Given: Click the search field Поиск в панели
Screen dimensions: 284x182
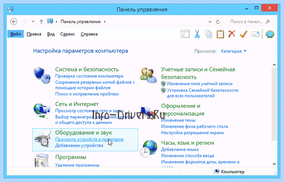Looking at the screenshot, I should pos(249,22).
